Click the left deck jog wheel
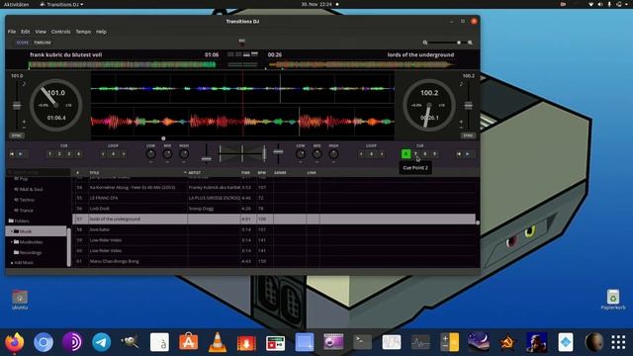 (56, 105)
